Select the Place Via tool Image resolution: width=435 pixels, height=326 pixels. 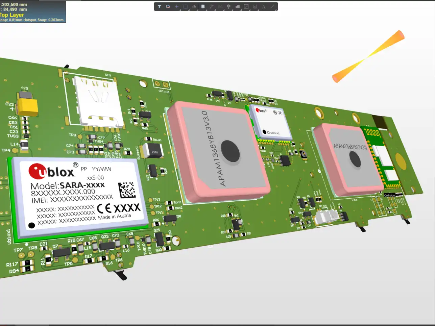229,6
